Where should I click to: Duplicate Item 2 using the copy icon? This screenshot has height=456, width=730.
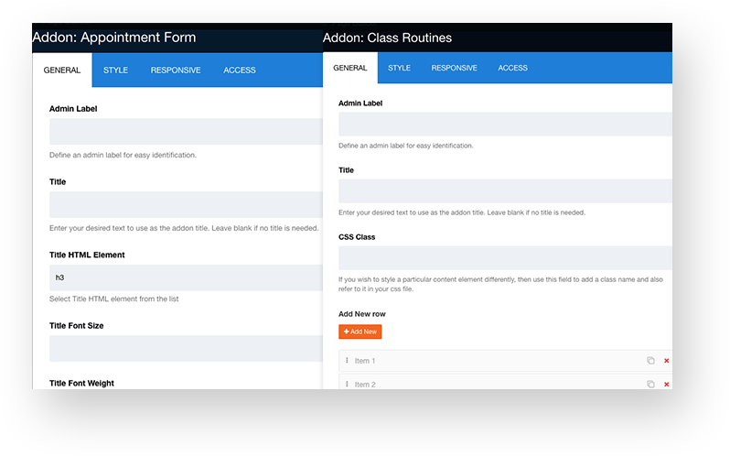tap(650, 384)
